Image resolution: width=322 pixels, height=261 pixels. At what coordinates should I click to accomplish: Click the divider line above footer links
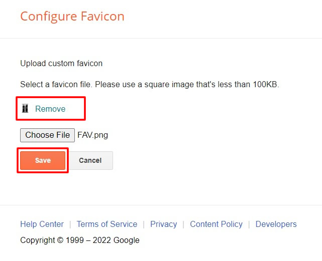[161, 205]
